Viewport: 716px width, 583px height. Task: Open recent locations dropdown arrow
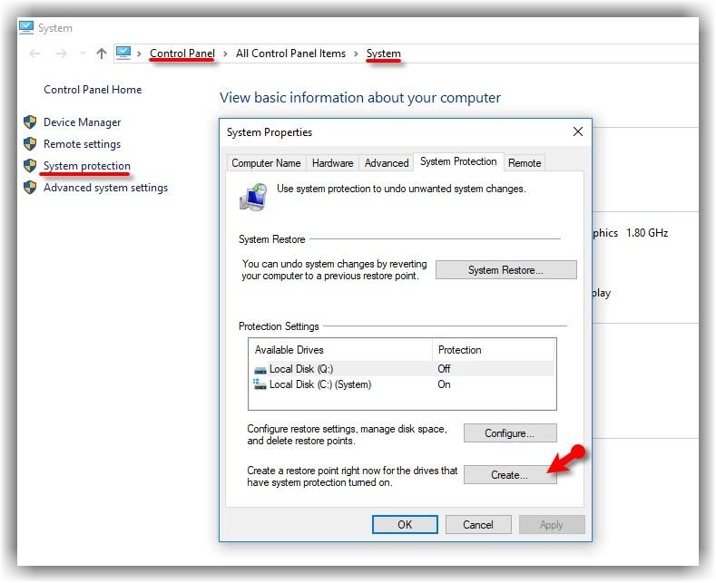[83, 53]
